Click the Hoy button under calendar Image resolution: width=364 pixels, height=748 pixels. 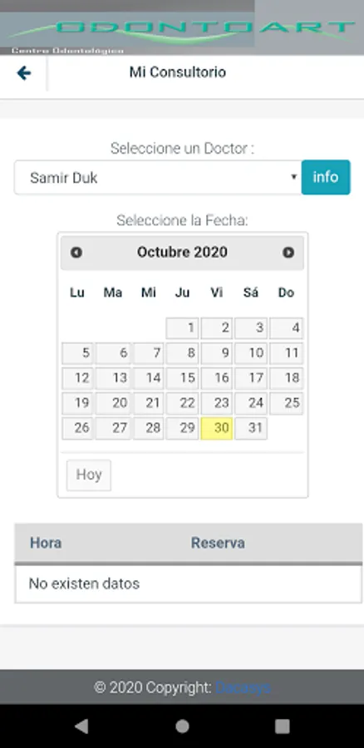point(89,475)
